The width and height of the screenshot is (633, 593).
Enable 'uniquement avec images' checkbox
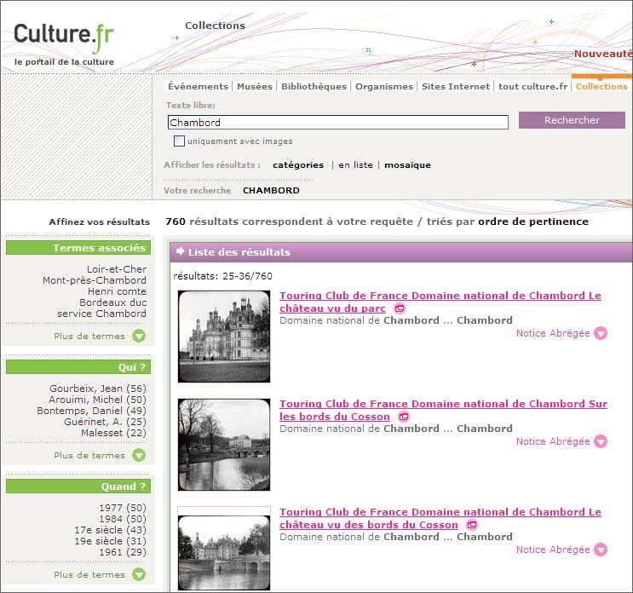[179, 141]
